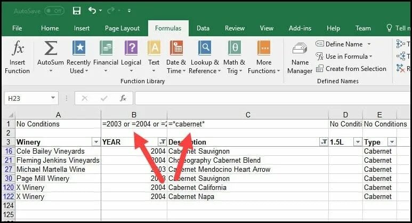Switch to the Data tab

click(203, 28)
